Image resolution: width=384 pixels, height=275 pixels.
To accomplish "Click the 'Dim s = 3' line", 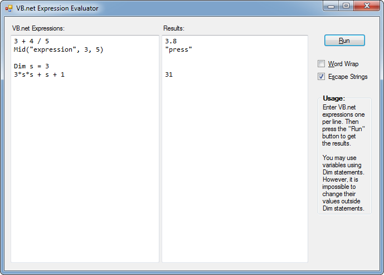I will [x=31, y=66].
